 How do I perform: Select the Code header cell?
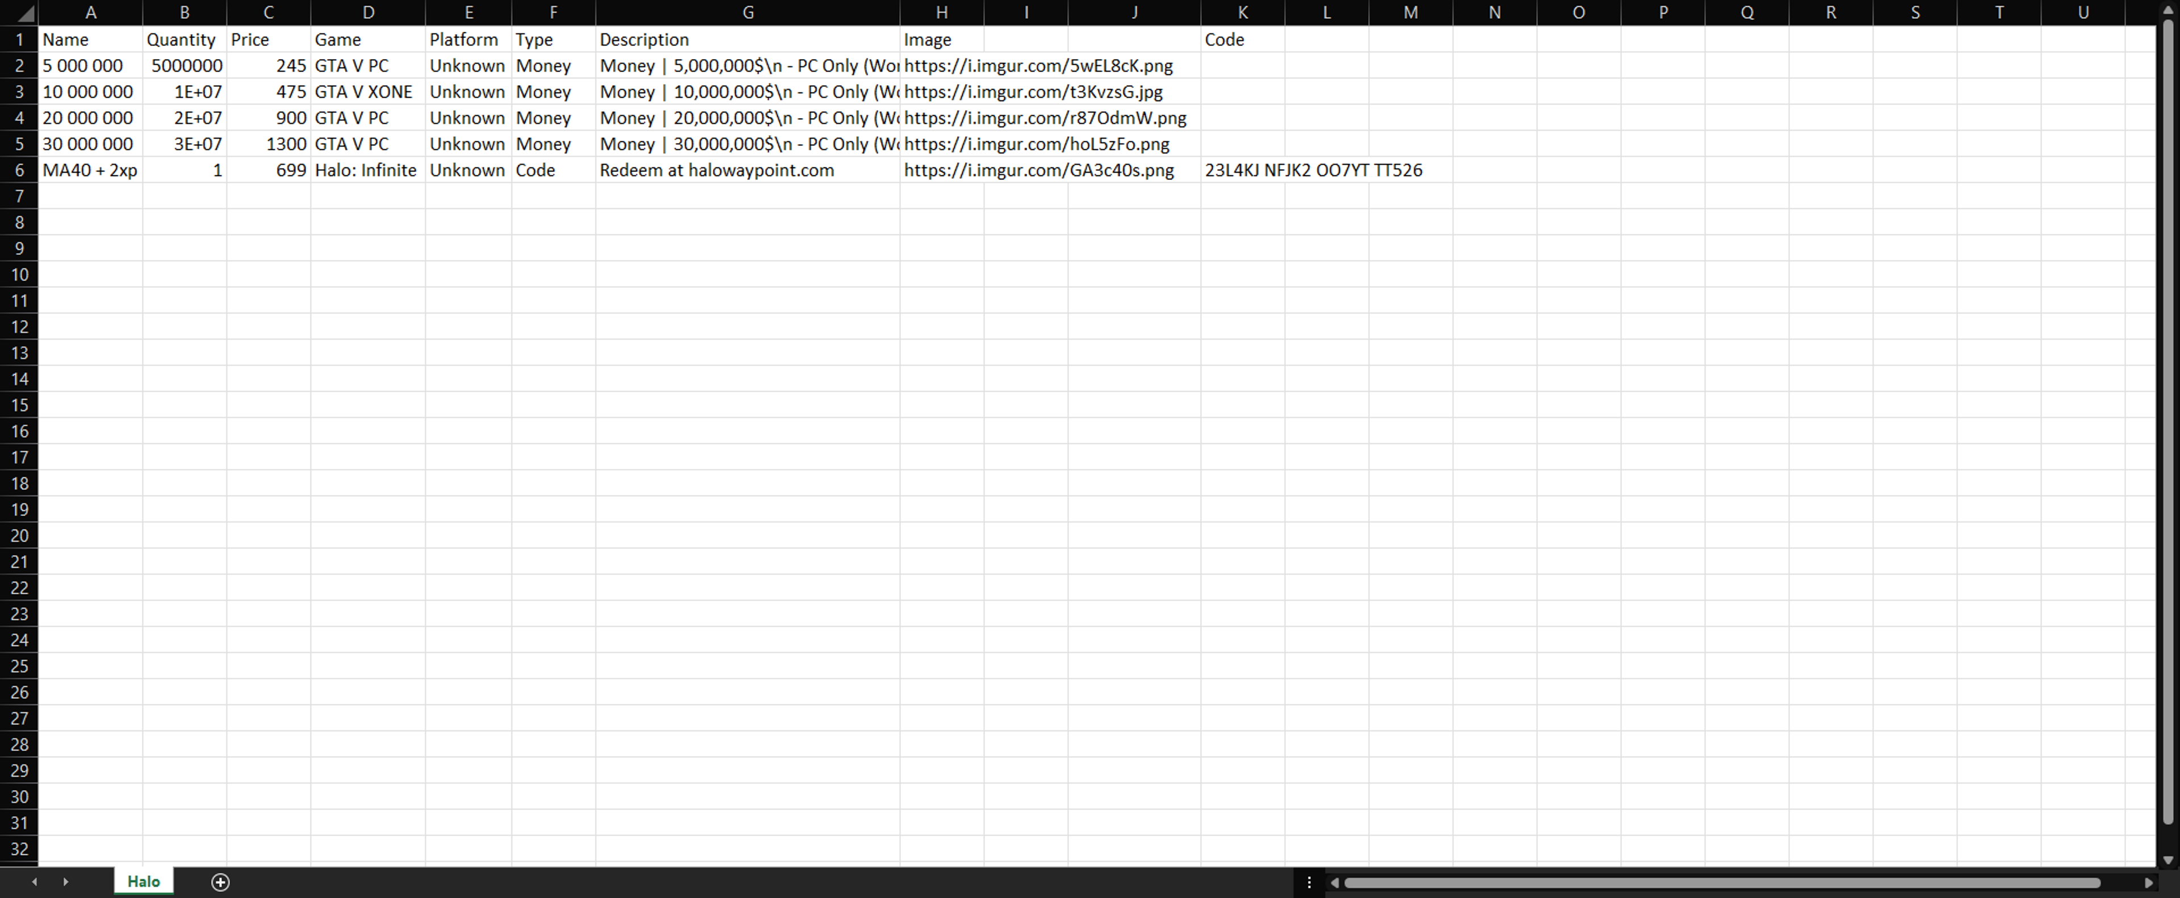[1242, 40]
